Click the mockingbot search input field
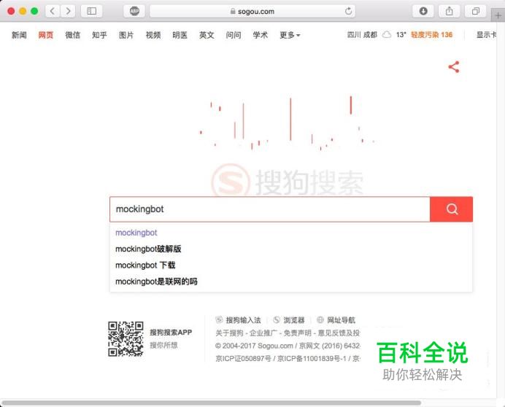505x407 pixels. [x=270, y=209]
